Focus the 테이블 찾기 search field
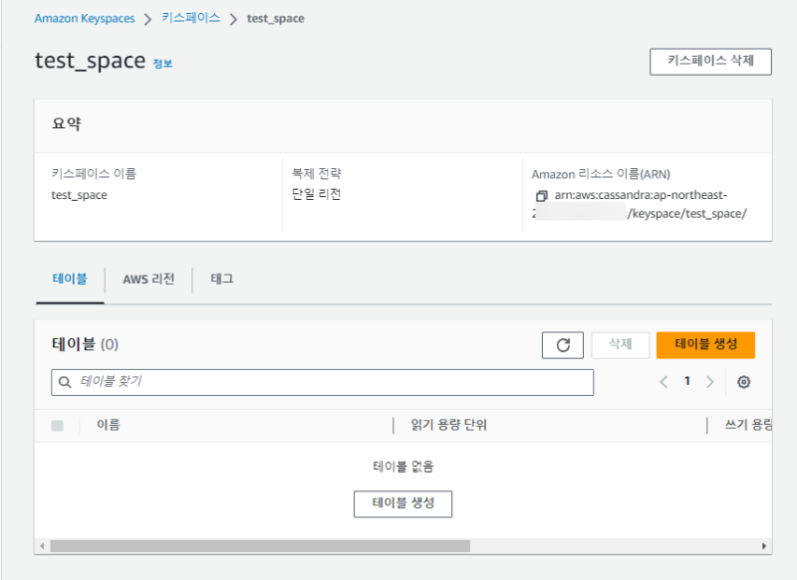 coord(329,382)
